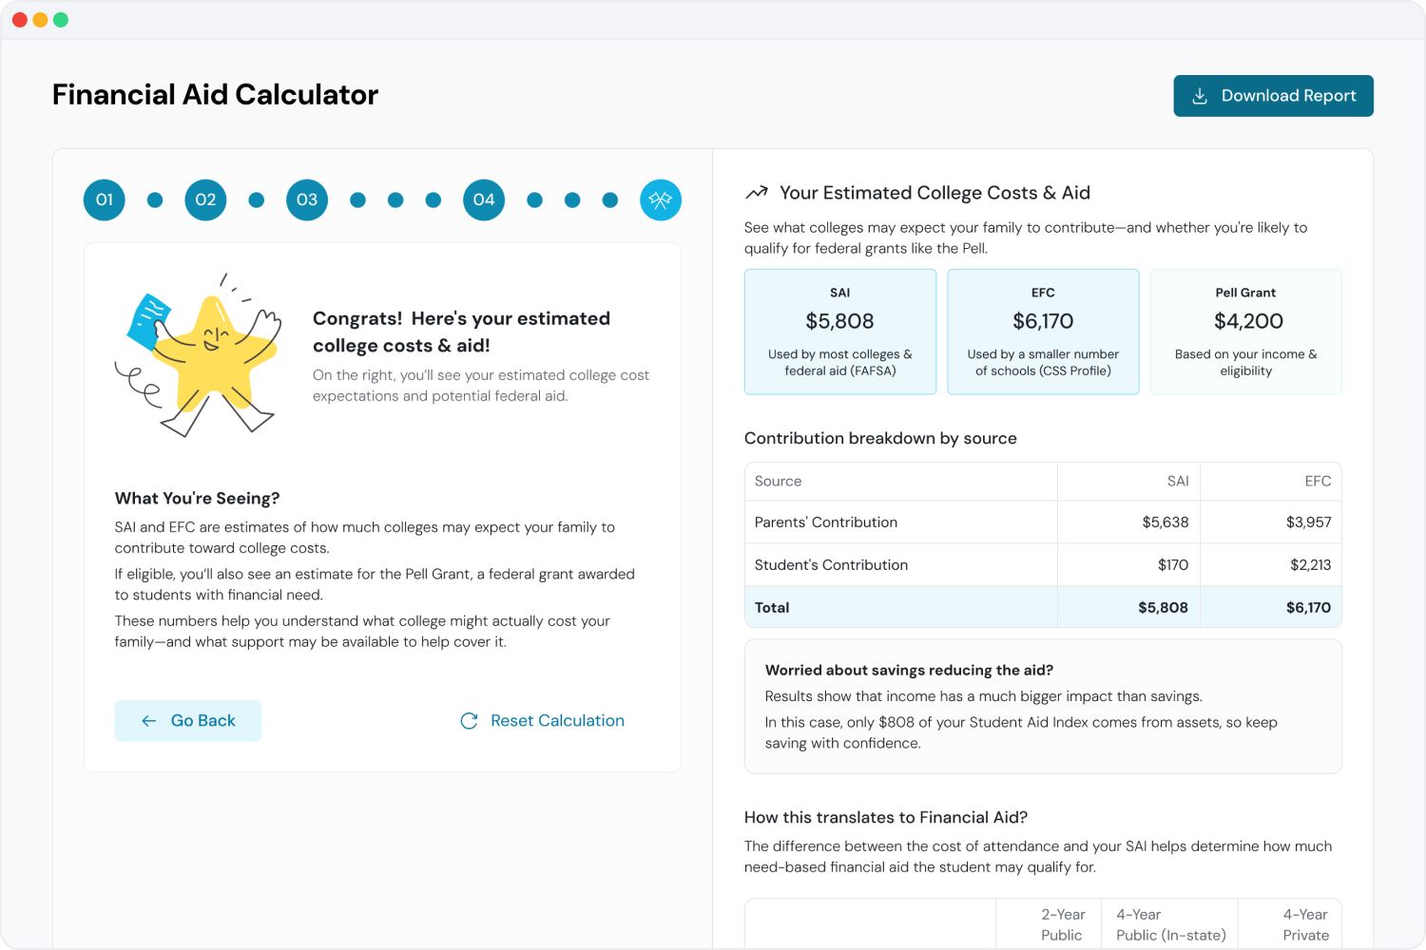Viewport: 1426px width, 950px height.
Task: Click the Parents' Contribution table row
Action: point(1043,522)
